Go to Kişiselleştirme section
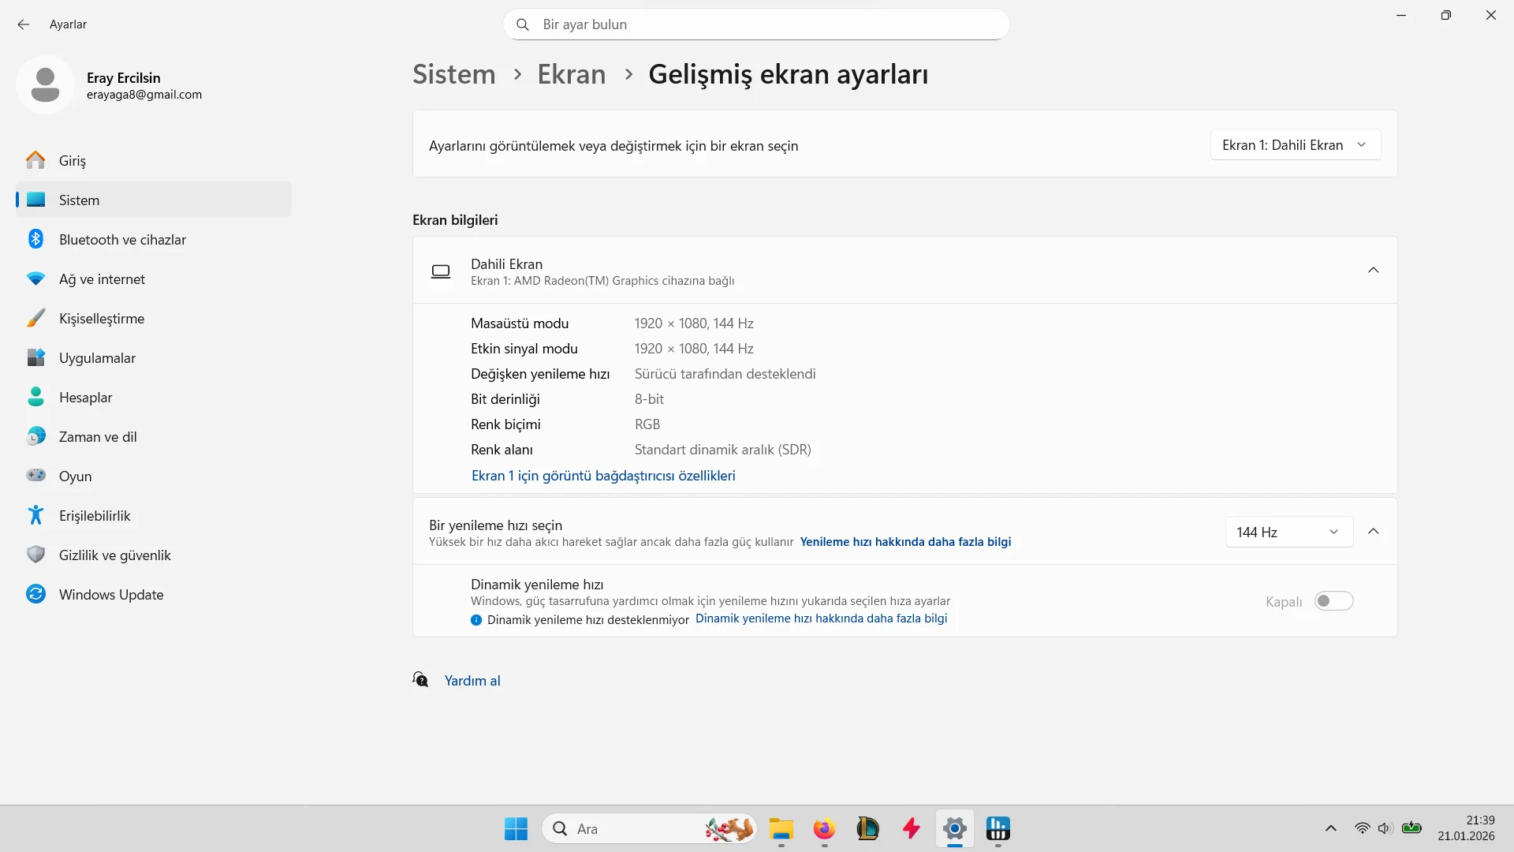Image resolution: width=1514 pixels, height=852 pixels. coord(102,319)
